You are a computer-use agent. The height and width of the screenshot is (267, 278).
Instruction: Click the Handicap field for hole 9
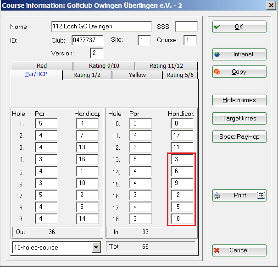(88, 218)
